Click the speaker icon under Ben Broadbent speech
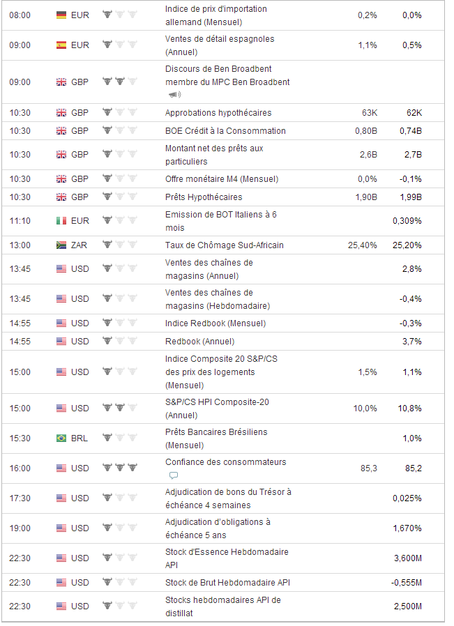Viewport: 454px width, 626px height. 174,95
